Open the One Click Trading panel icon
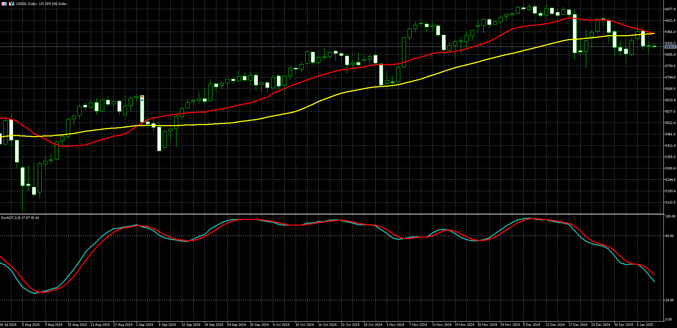The width and height of the screenshot is (677, 328). coord(5,4)
